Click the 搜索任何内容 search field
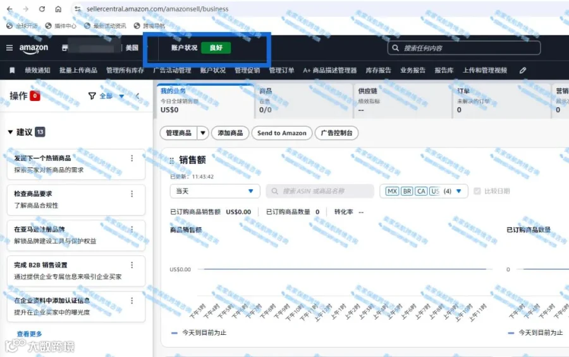569x357 pixels. pyautogui.click(x=464, y=48)
